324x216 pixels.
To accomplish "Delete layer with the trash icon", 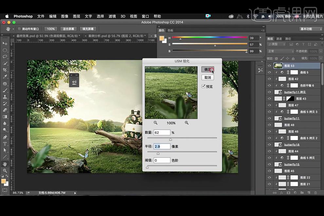I will point(315,193).
